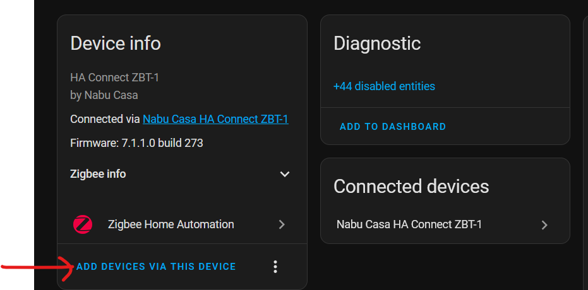Open Zigbee Home Automation integration entry

pos(183,224)
